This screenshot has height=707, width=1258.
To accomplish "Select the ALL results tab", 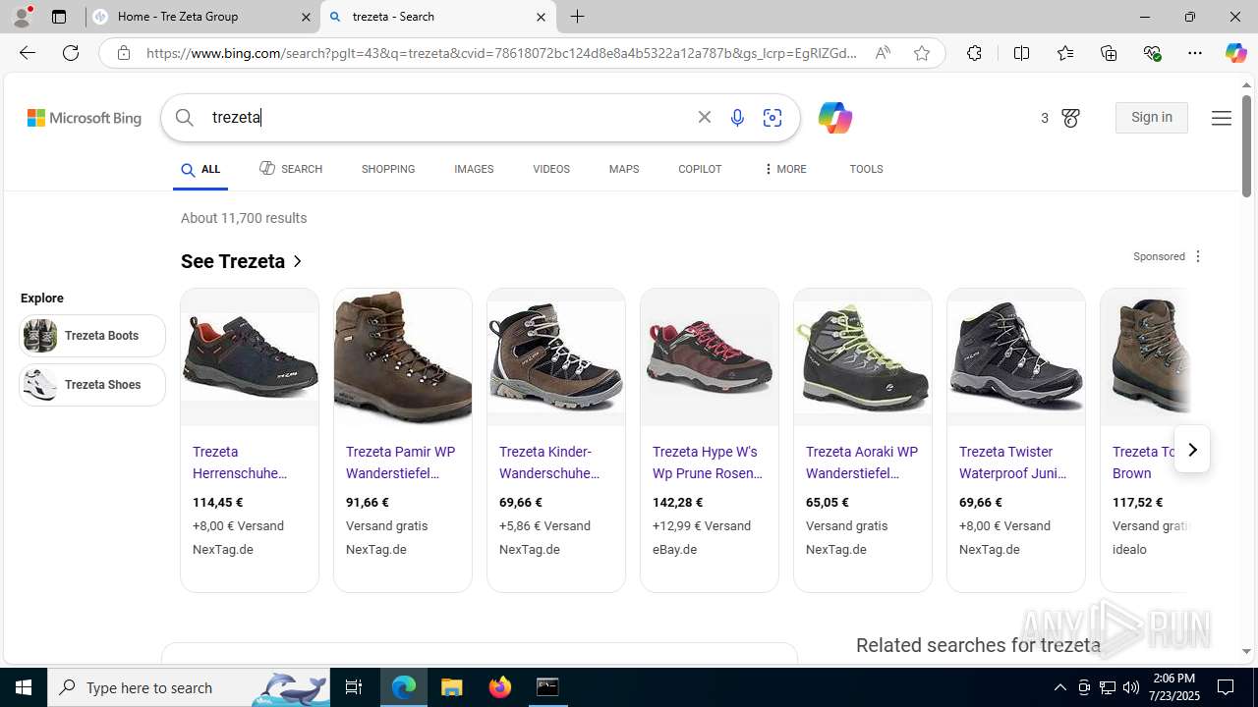I will 200,170.
